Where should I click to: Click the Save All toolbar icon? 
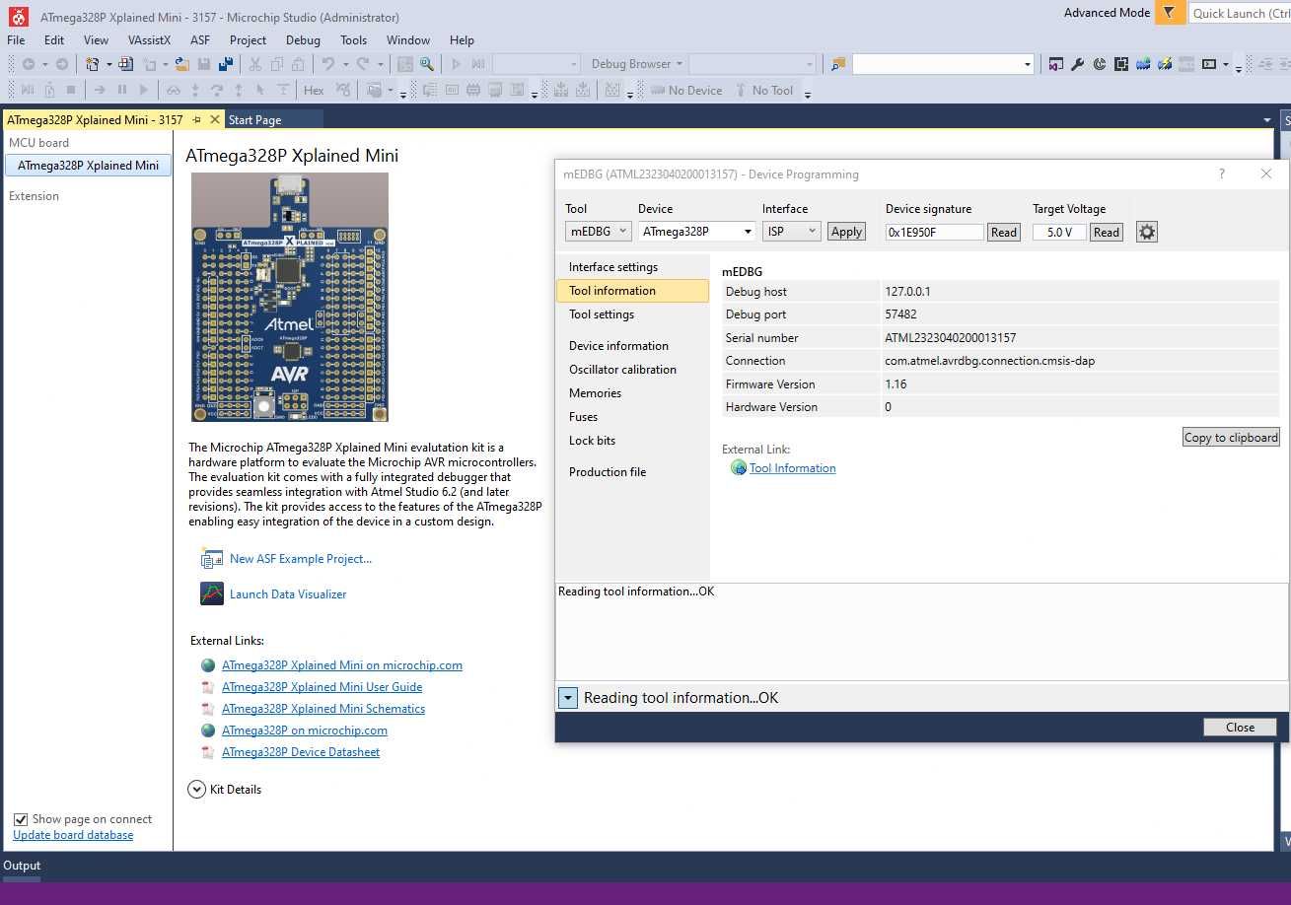point(226,64)
